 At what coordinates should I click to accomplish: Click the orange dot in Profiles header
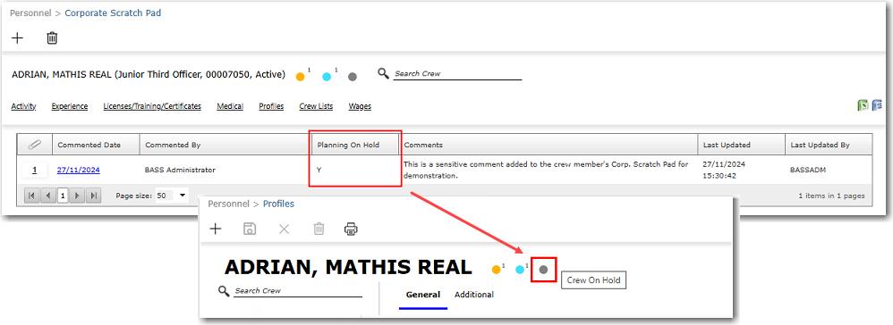tap(497, 270)
